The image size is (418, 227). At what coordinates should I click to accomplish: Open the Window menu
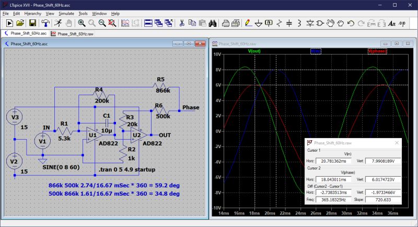[x=99, y=13]
